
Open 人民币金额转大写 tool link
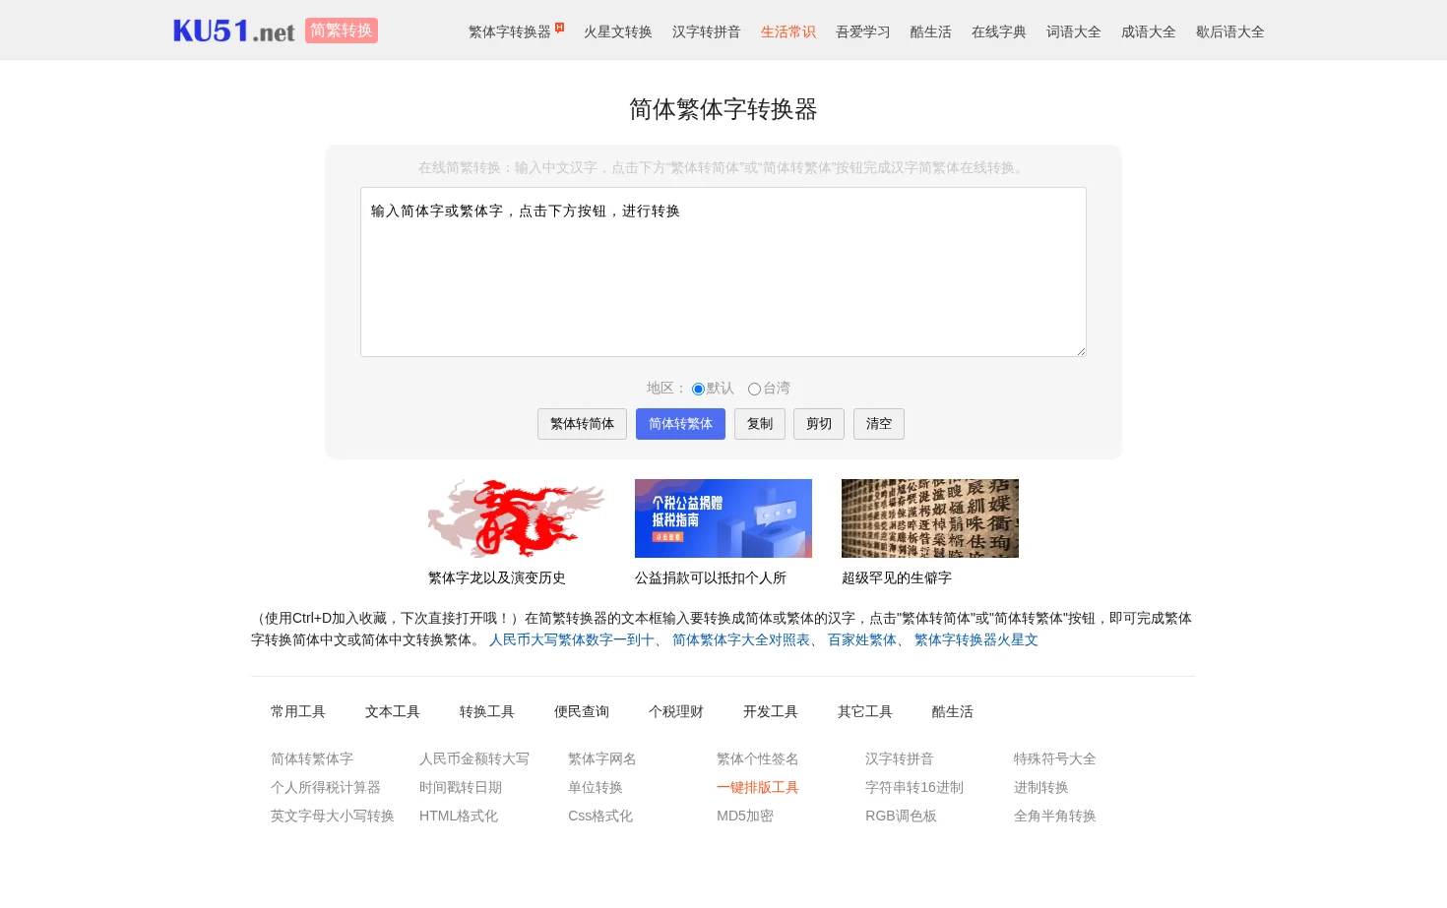click(x=474, y=758)
